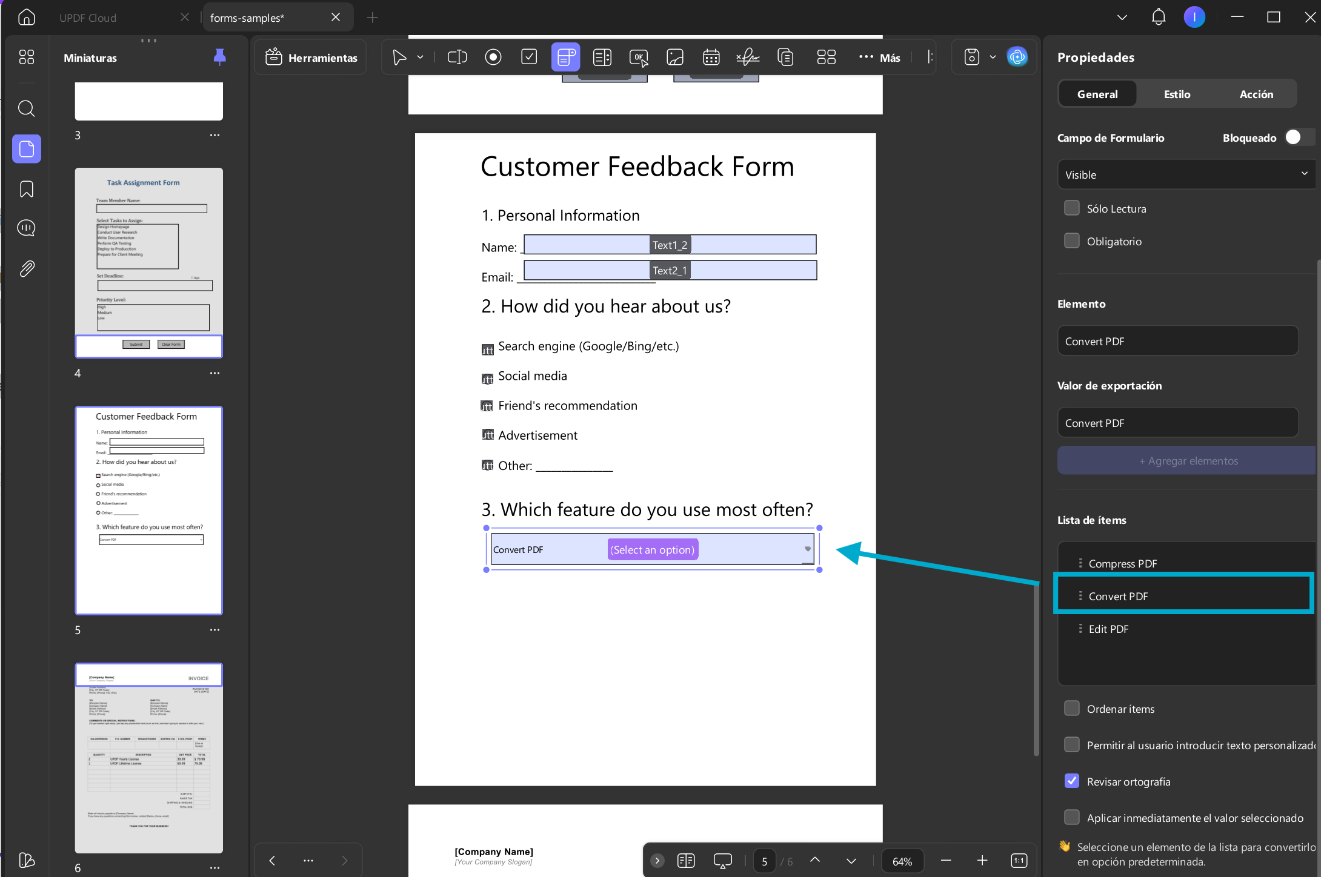1321x877 pixels.
Task: Expand the dropdown field arrow on the form
Action: tap(807, 549)
